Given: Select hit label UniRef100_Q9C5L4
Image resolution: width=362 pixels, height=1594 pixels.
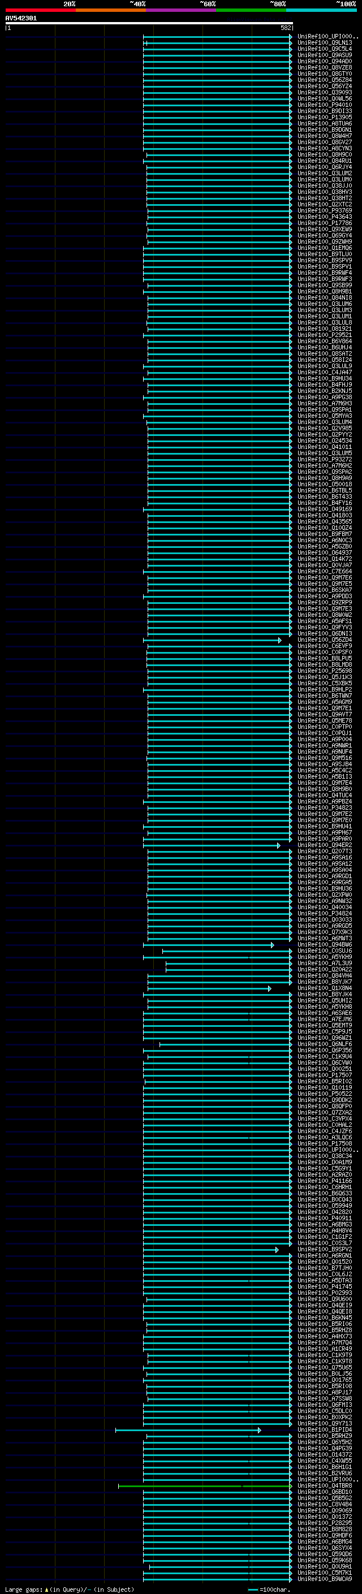Looking at the screenshot, I should [x=325, y=49].
